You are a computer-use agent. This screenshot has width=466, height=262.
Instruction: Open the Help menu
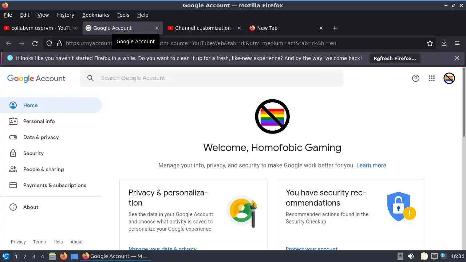143,15
